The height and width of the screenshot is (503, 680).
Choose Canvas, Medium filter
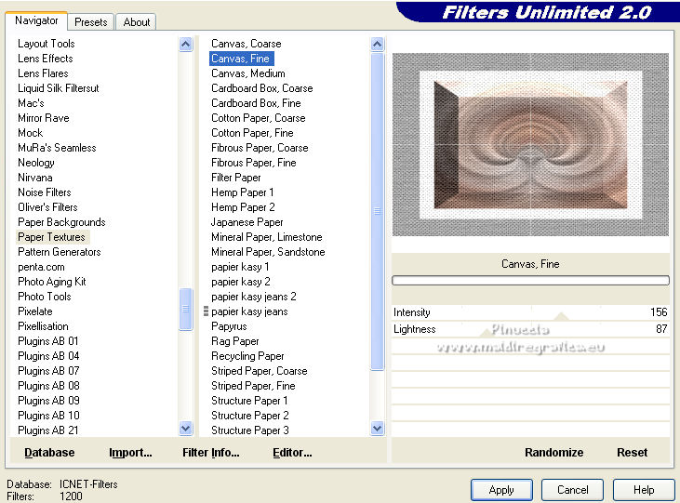(248, 73)
